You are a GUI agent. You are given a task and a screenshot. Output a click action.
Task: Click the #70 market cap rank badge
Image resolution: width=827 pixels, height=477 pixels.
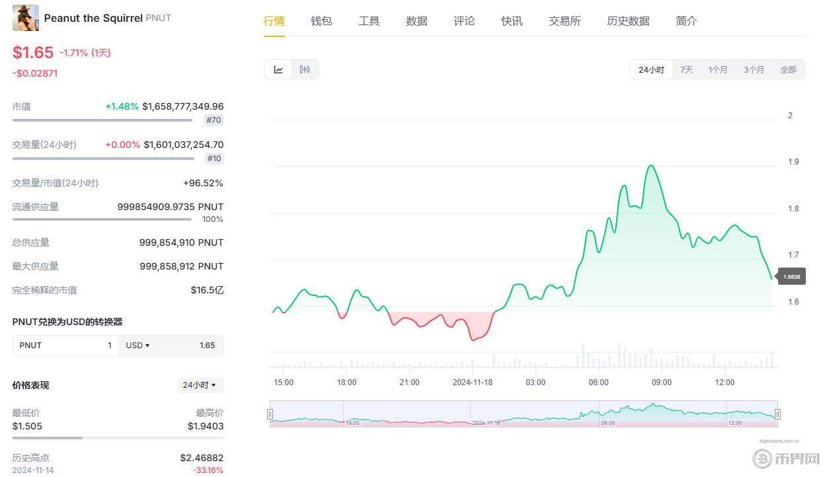click(x=214, y=120)
